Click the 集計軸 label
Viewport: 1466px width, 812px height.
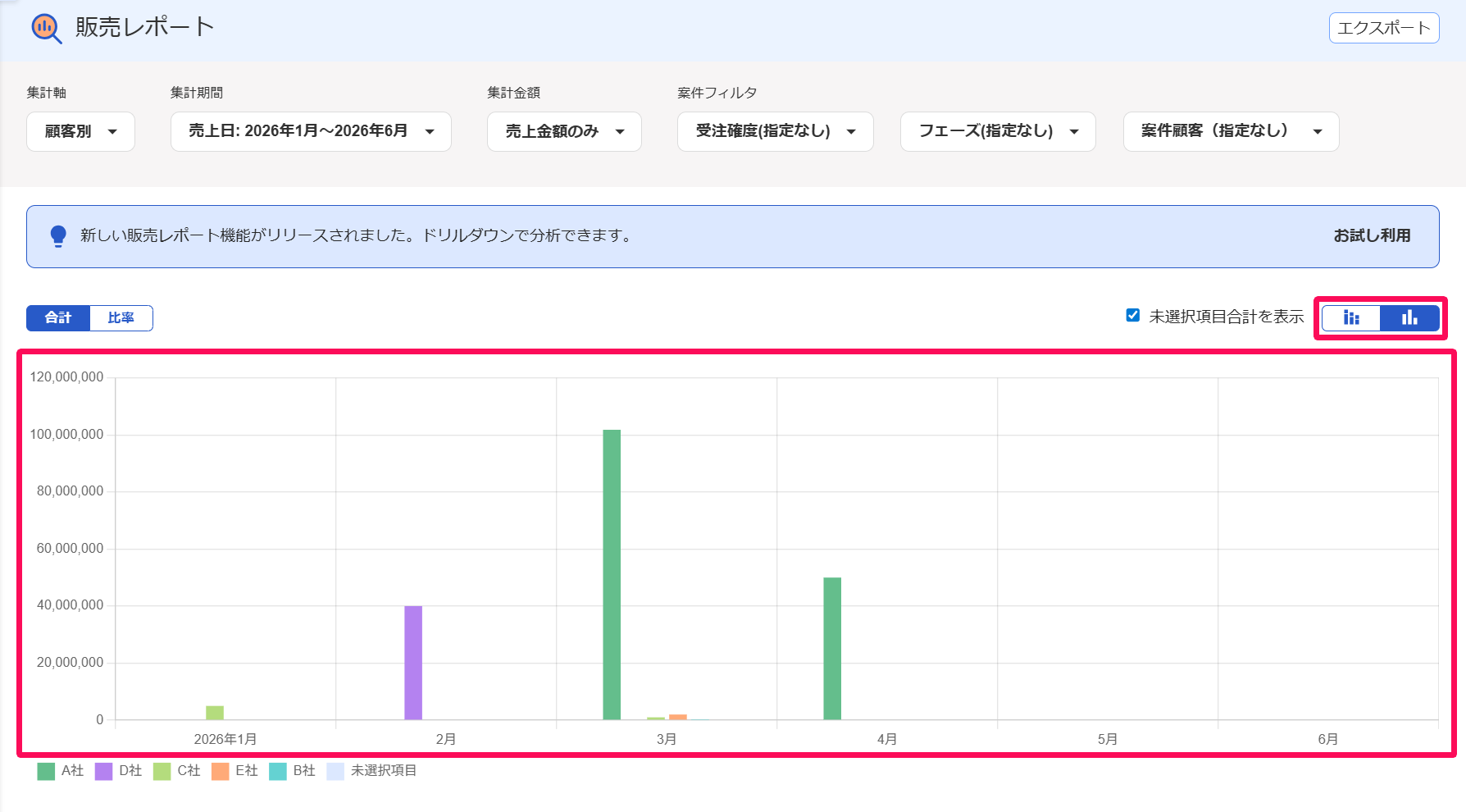point(47,93)
